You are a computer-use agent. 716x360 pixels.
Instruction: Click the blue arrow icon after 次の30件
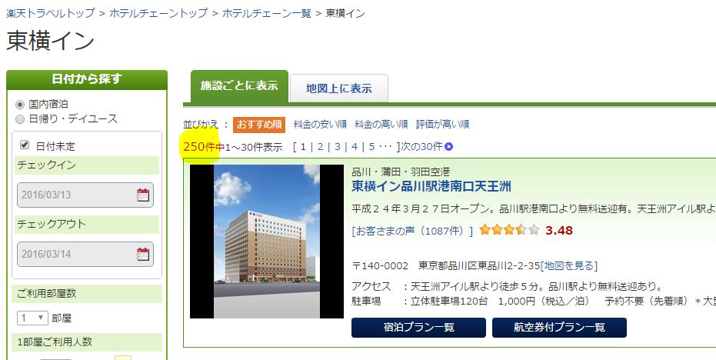(x=449, y=147)
